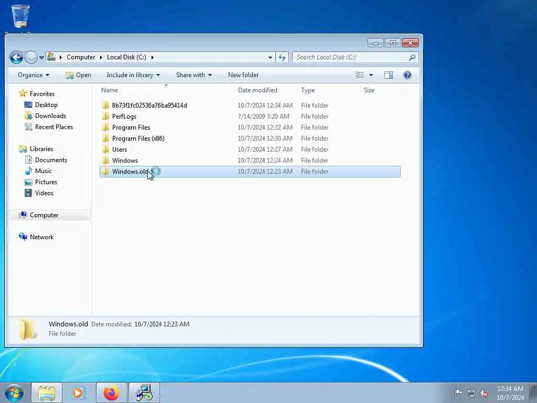Click the Network globe icon

click(x=23, y=237)
